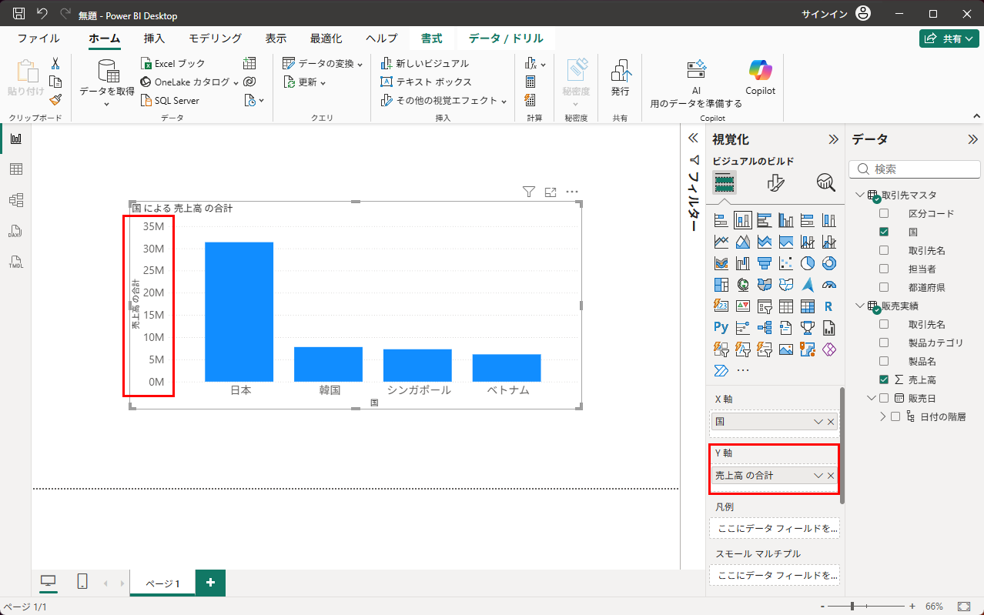Select the Python visual

721,327
